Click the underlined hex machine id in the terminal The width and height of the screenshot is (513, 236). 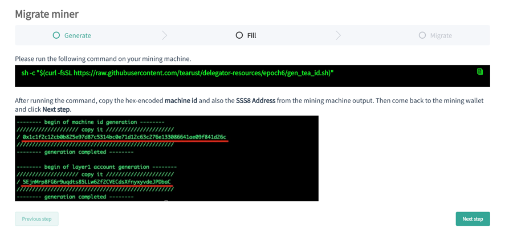[124, 137]
